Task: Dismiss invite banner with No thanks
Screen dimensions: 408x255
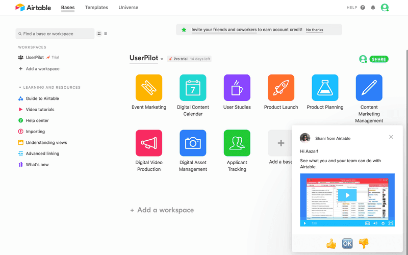Action: [315, 30]
